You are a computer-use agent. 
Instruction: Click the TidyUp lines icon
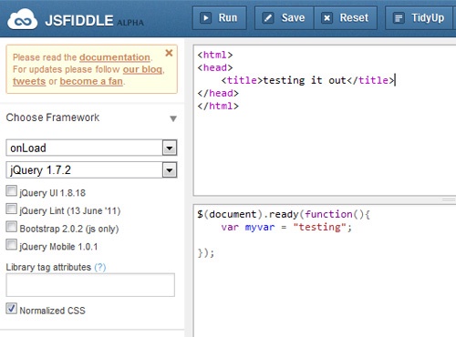pos(399,18)
